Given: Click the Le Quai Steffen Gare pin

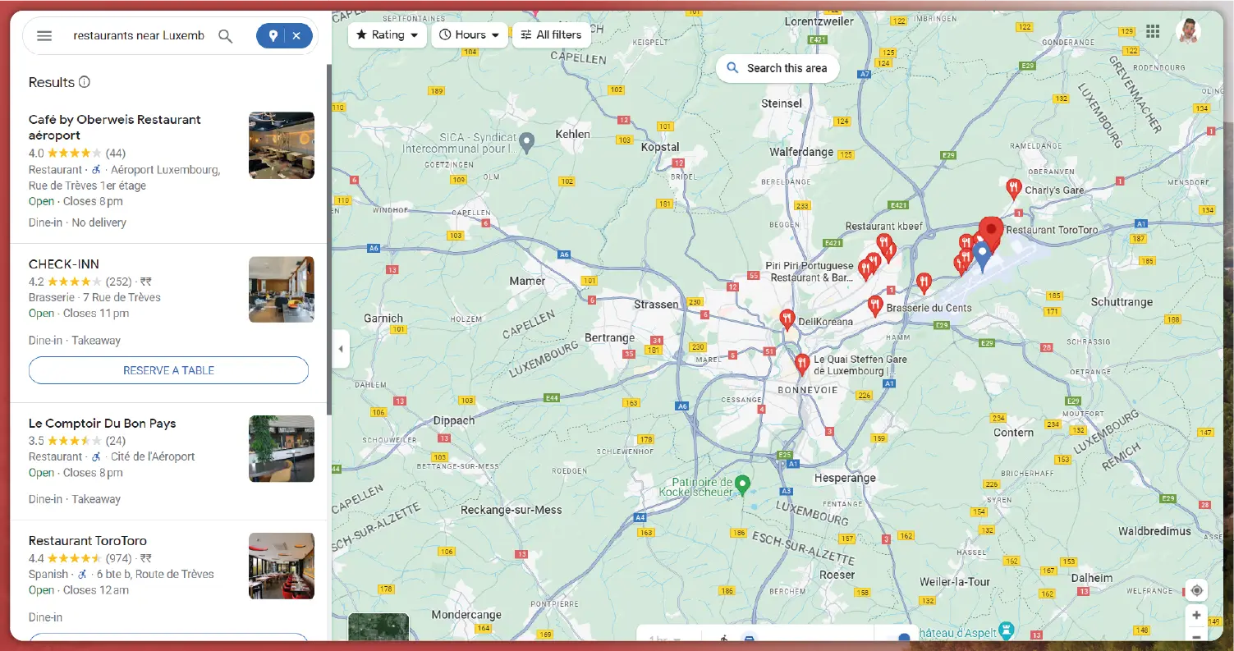Looking at the screenshot, I should [802, 364].
